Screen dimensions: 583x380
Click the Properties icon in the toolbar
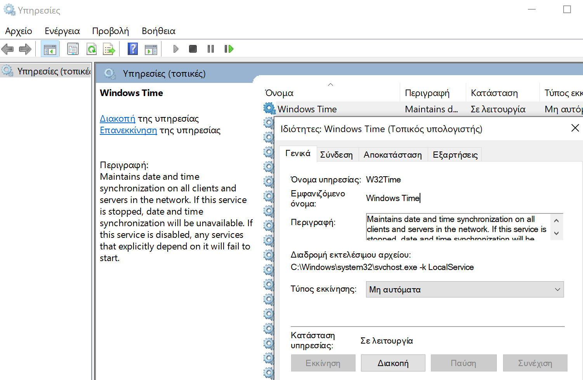[73, 48]
